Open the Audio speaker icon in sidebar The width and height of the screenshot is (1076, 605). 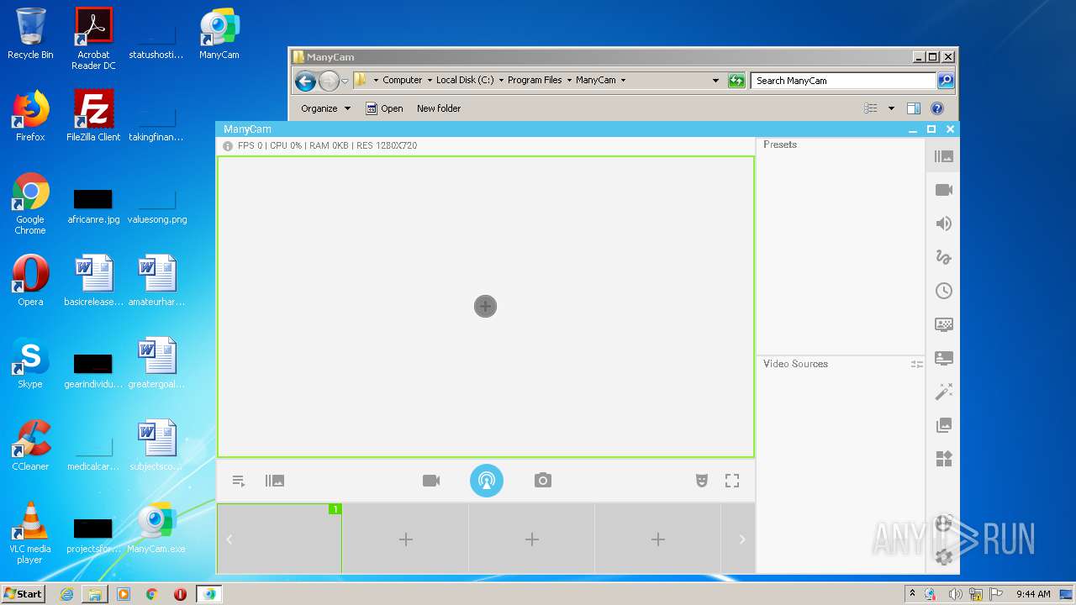pos(943,224)
